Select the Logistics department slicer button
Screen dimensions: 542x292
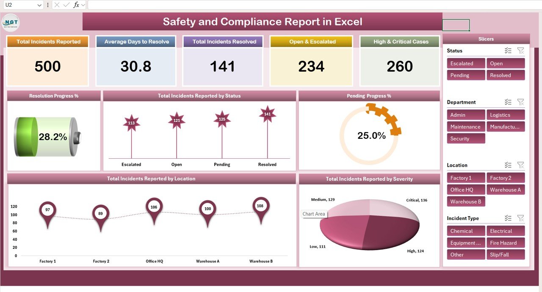[505, 115]
